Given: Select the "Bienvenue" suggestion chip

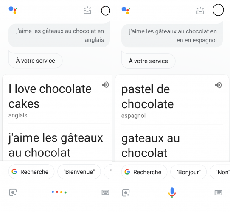Looking at the screenshot, I should 79,172.
